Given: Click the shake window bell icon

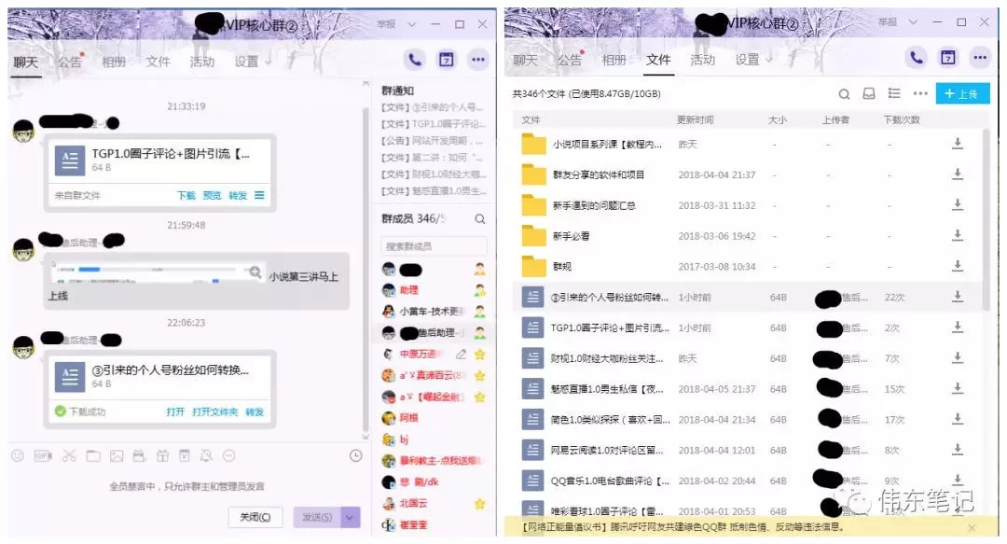Looking at the screenshot, I should pyautogui.click(x=206, y=456).
